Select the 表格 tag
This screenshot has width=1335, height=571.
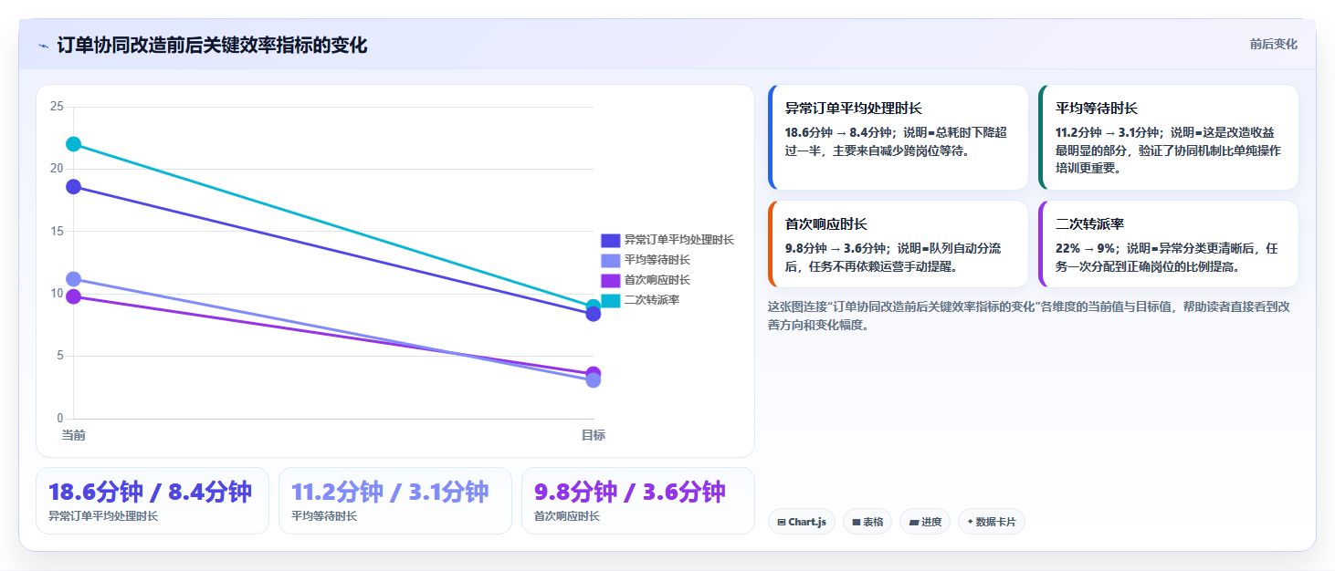(x=867, y=522)
